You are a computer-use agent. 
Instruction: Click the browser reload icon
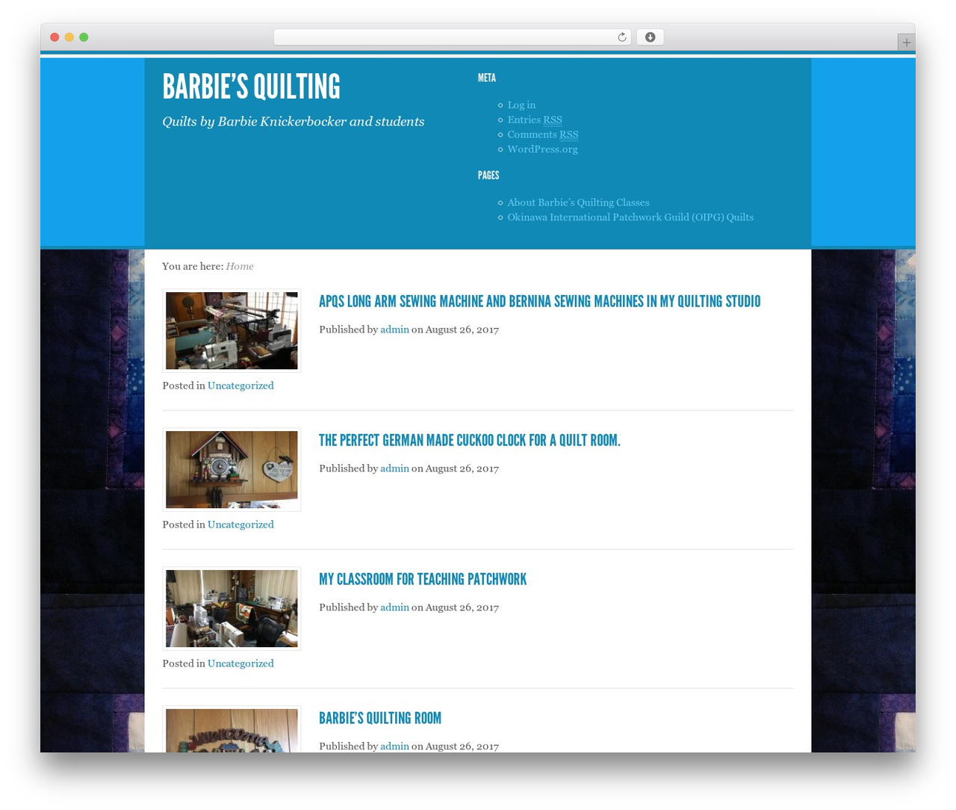point(621,37)
